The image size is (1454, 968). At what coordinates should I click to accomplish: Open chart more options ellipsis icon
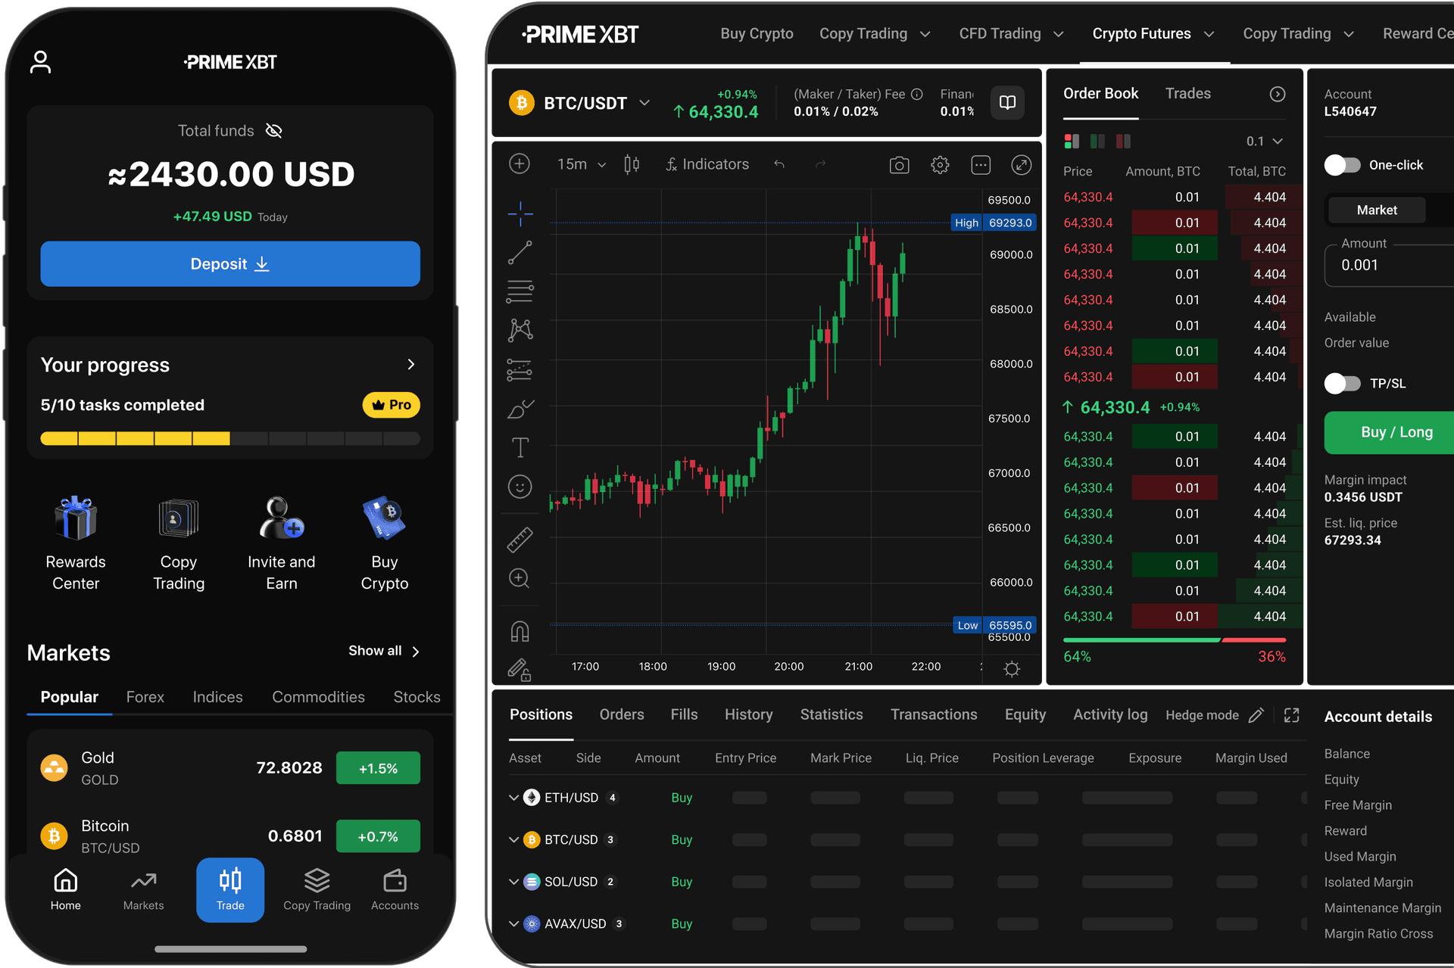tap(981, 165)
